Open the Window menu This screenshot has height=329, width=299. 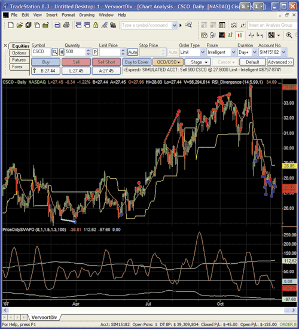pyautogui.click(x=106, y=15)
